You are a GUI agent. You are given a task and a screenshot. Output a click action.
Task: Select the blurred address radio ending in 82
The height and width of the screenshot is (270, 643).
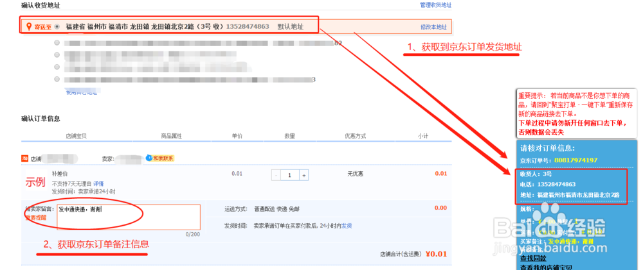click(57, 42)
